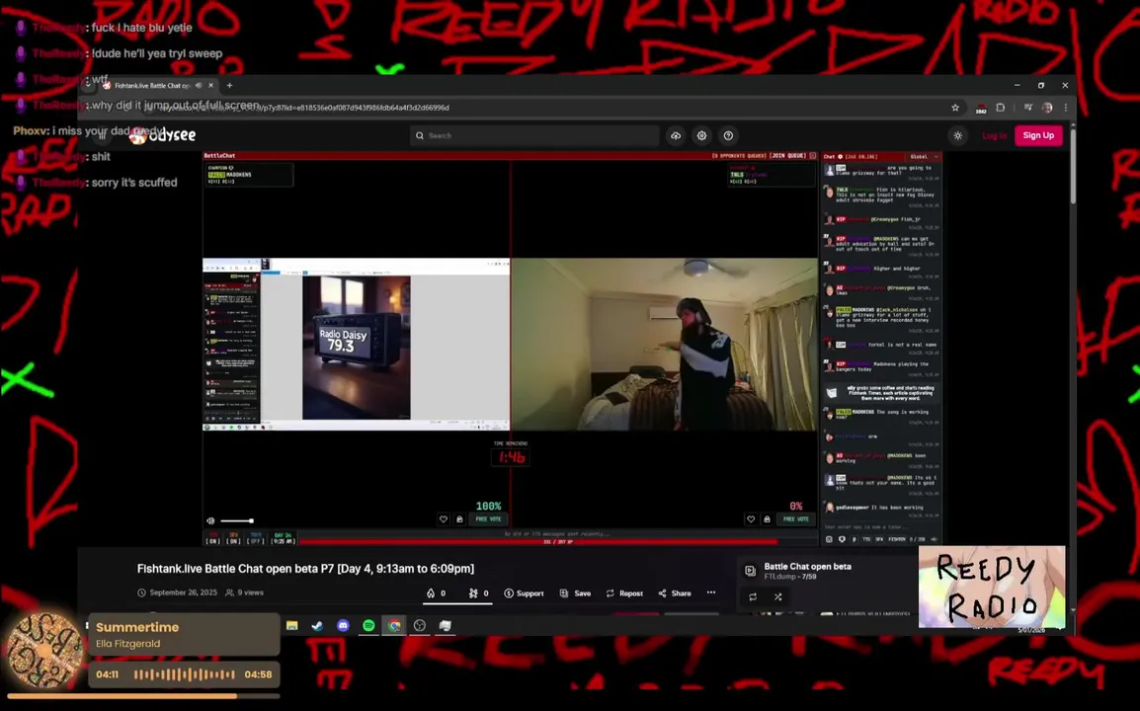This screenshot has height=711, width=1140.
Task: Click the right contestant's heart icon
Action: pos(751,519)
